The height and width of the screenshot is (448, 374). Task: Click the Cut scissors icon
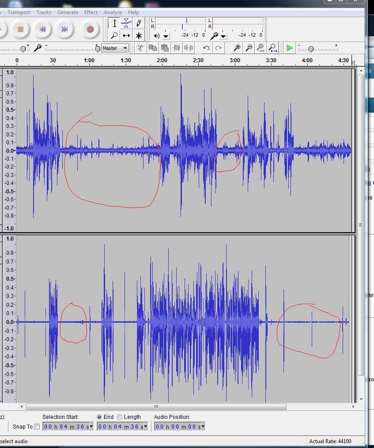pyautogui.click(x=140, y=48)
